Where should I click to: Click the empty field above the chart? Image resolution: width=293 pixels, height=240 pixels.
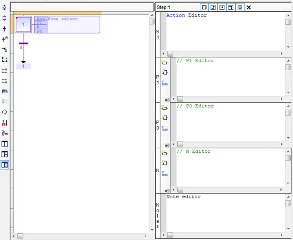82,7
